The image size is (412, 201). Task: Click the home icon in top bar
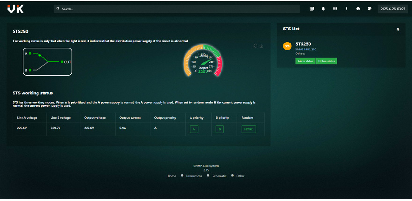358,8
